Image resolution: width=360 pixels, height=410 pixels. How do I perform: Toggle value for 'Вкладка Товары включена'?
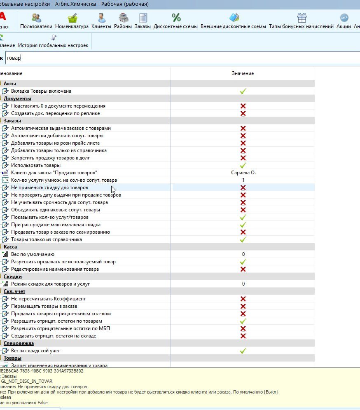(243, 91)
